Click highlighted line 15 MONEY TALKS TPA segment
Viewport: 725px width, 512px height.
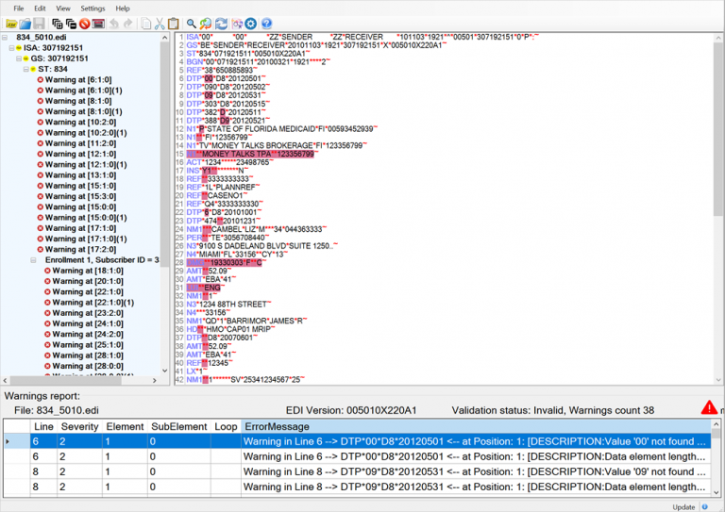pos(250,154)
